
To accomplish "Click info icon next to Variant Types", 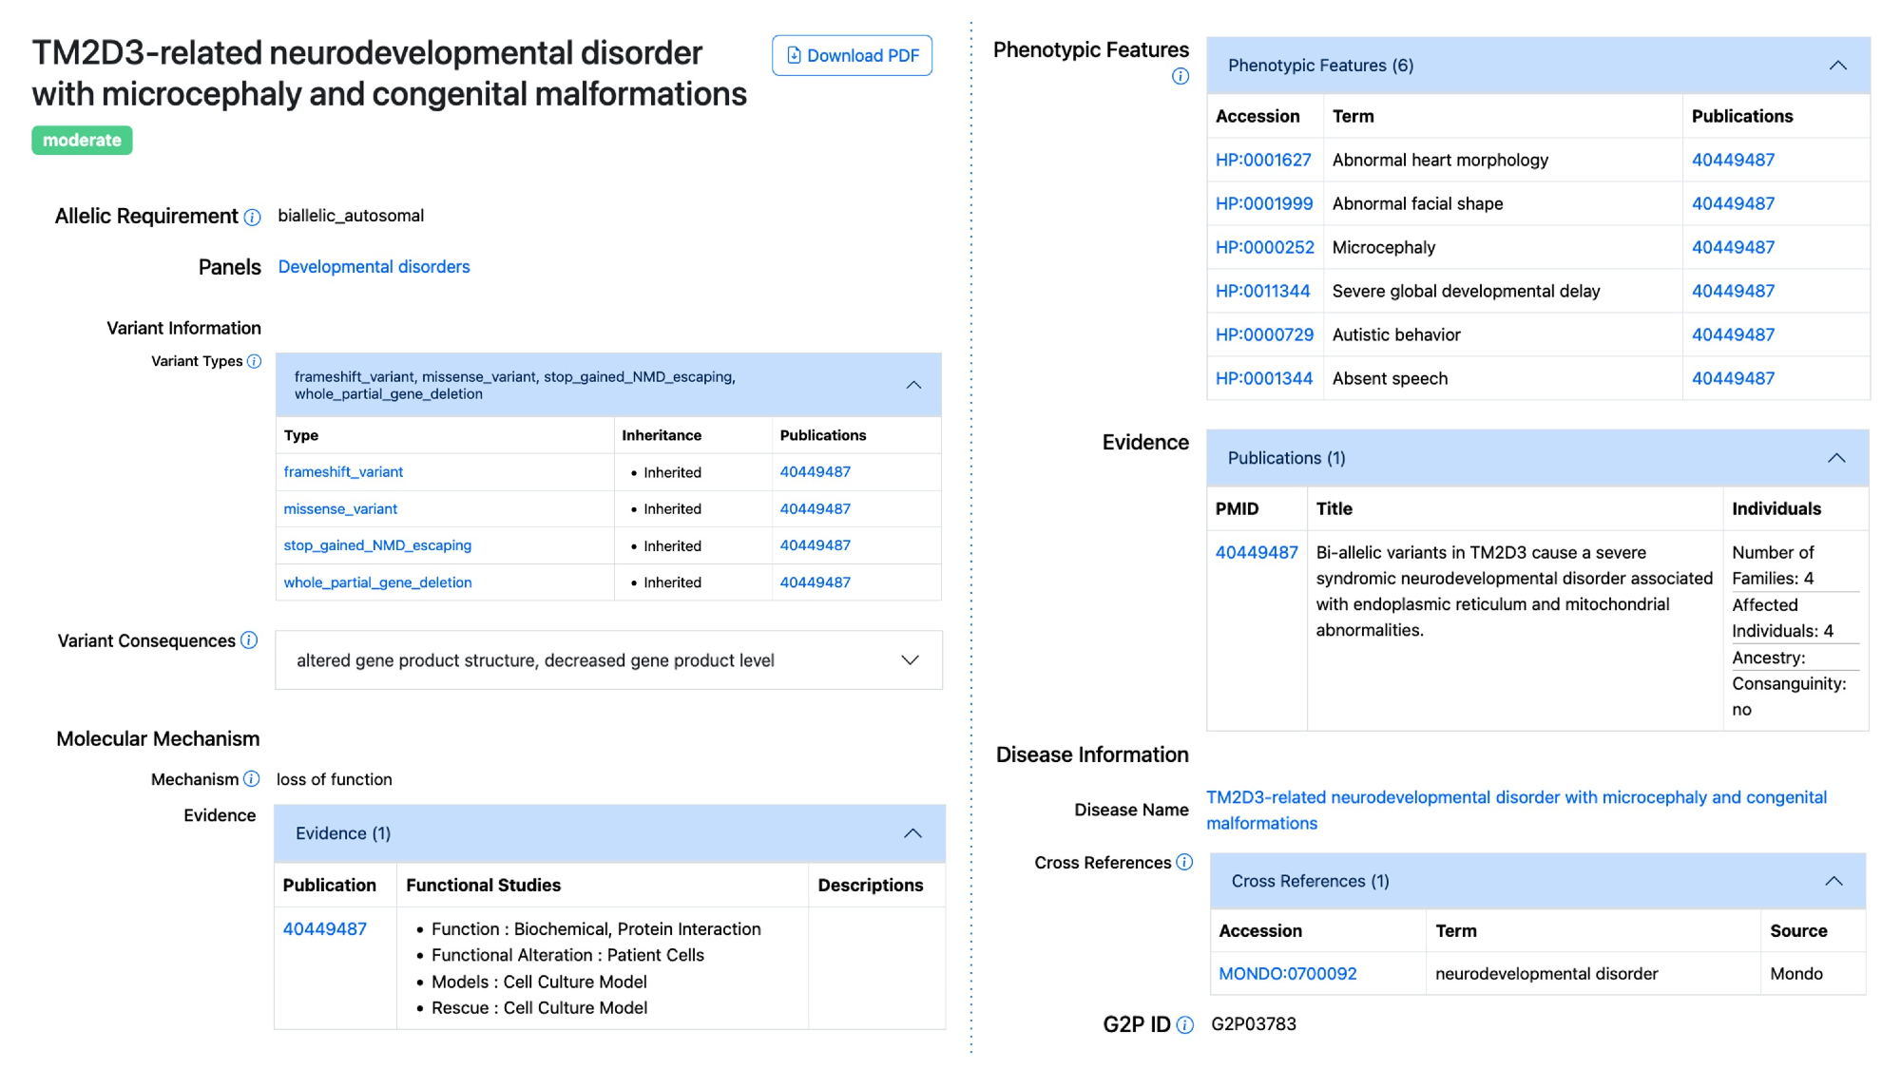I will click(254, 361).
